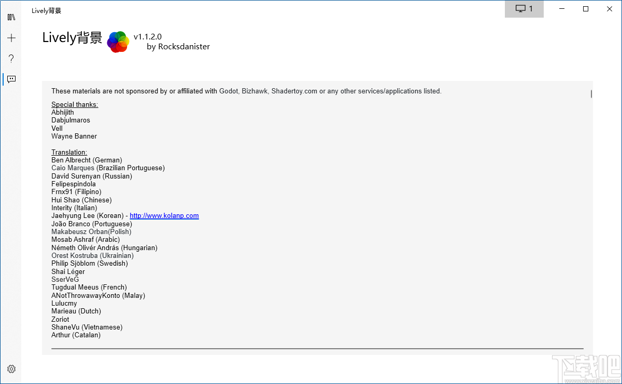
Task: Click 'ShaneVu (Vietnamese)' entry
Action: click(x=87, y=327)
